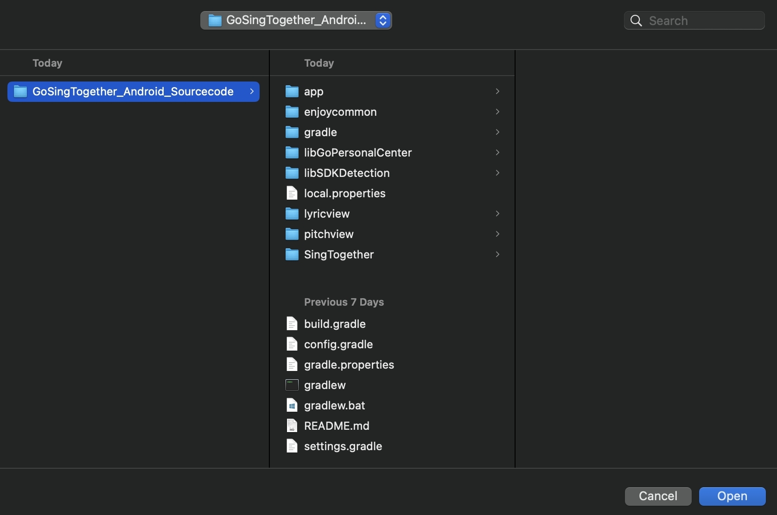This screenshot has height=515, width=777.
Task: Expand the libGoPersonalCenter folder chevron
Action: pyautogui.click(x=497, y=152)
